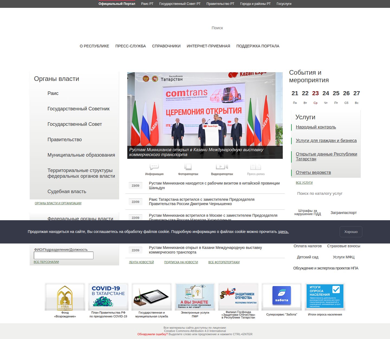The image size is (390, 339).
Task: Focus the Поиск по каталогу услуг field
Action: (326, 193)
